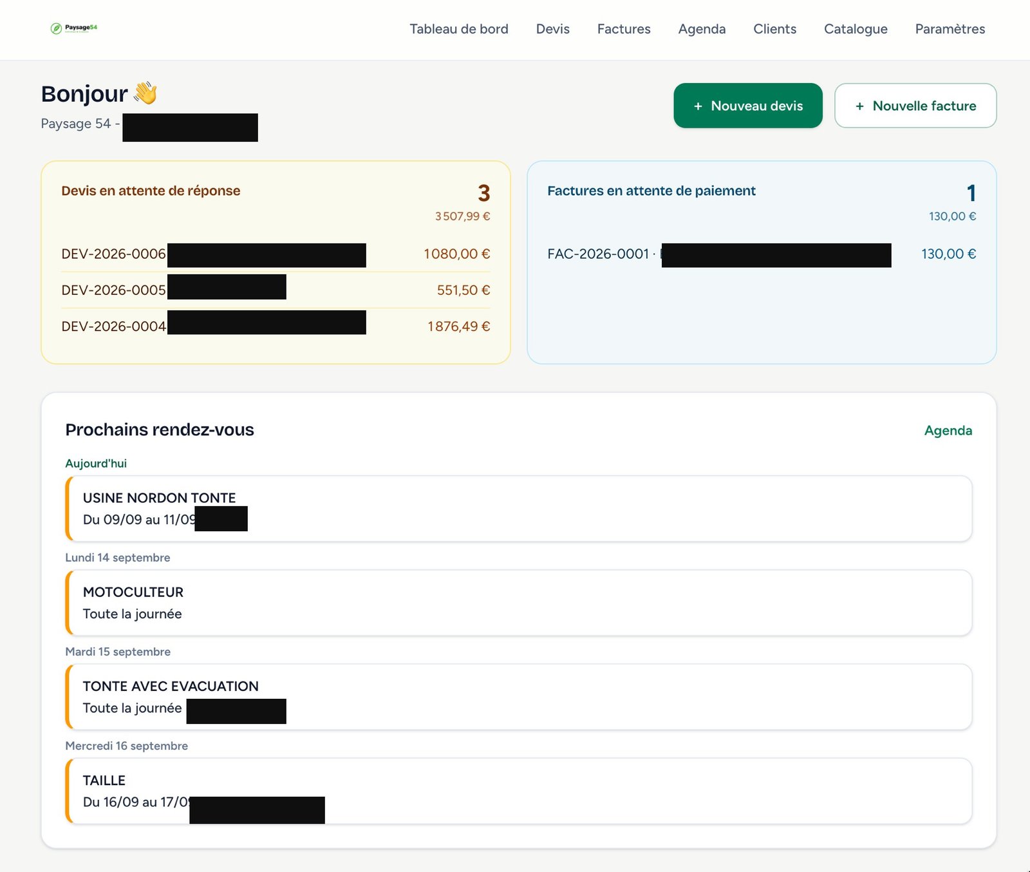Click the 3 507,99 € quotes total
The image size is (1030, 872).
coord(462,216)
